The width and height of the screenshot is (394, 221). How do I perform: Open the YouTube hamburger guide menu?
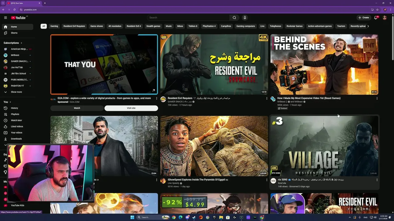tap(5, 17)
